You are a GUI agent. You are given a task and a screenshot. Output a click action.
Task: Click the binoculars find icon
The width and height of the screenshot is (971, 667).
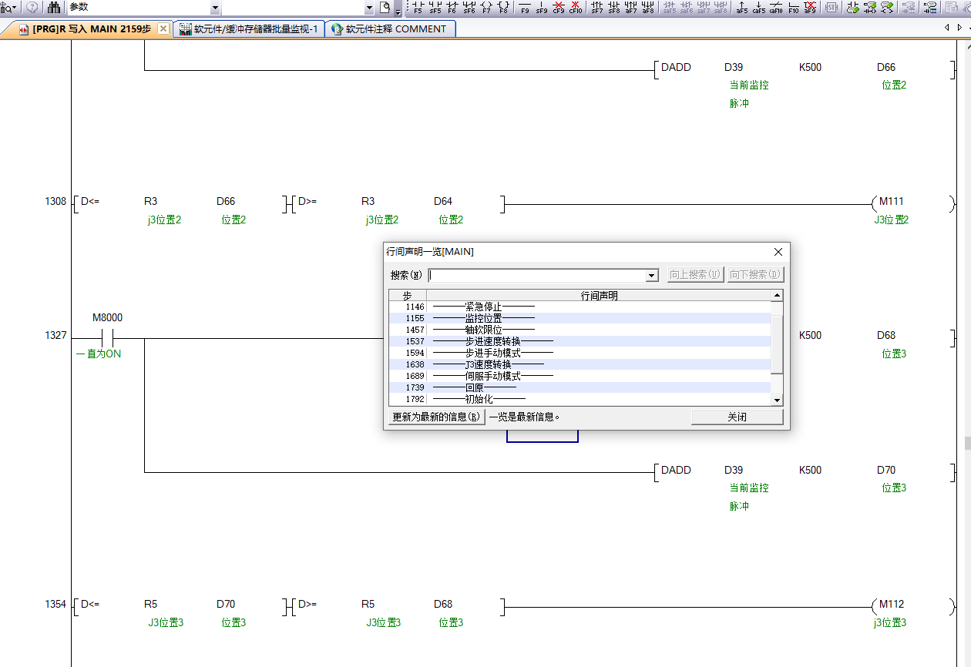(x=54, y=8)
